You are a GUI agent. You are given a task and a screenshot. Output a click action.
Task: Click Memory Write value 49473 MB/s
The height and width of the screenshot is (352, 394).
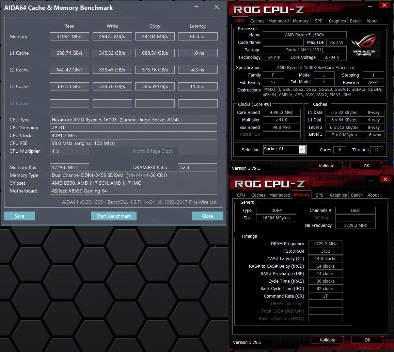click(112, 36)
